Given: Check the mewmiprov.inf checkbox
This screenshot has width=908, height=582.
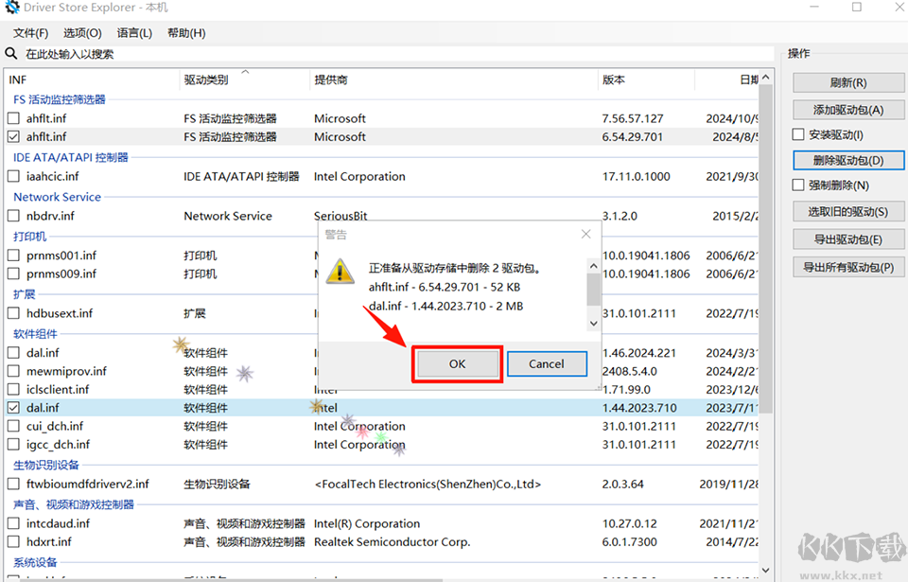Looking at the screenshot, I should 13,371.
